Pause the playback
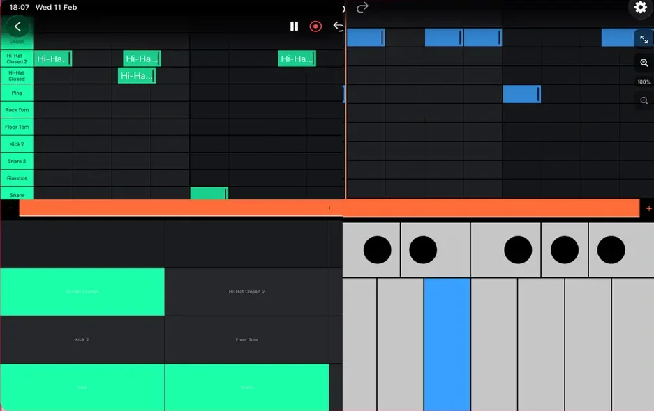 (294, 26)
